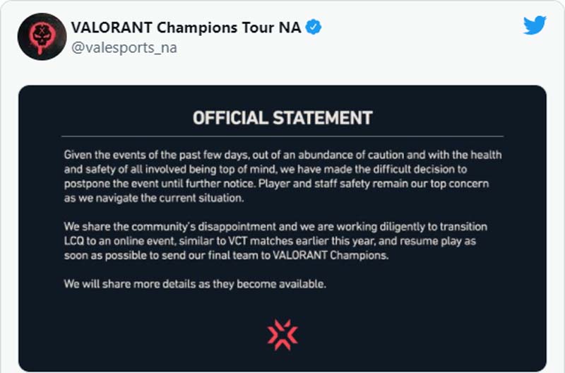Click 'VALORANT Champions' in the second paragraph
The height and width of the screenshot is (373, 565).
(x=330, y=256)
